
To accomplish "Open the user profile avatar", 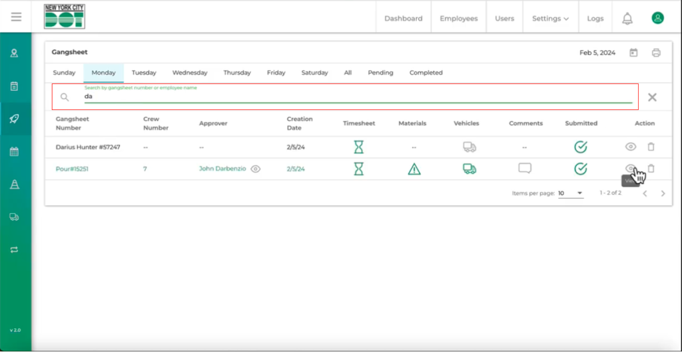I will coord(657,19).
